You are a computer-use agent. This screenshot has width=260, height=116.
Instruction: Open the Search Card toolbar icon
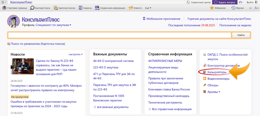56,8
